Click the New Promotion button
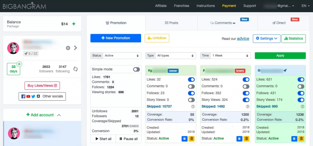Screen dimensions: 313x146 (x=116, y=38)
